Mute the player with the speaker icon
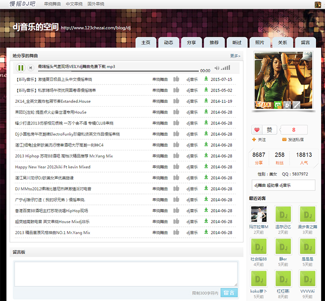Image resolution: width=325 pixels, height=301 pixels. 217,68
